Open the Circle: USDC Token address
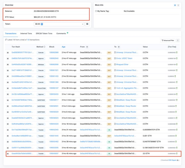The height and width of the screenshot is (168, 185). (x=124, y=58)
